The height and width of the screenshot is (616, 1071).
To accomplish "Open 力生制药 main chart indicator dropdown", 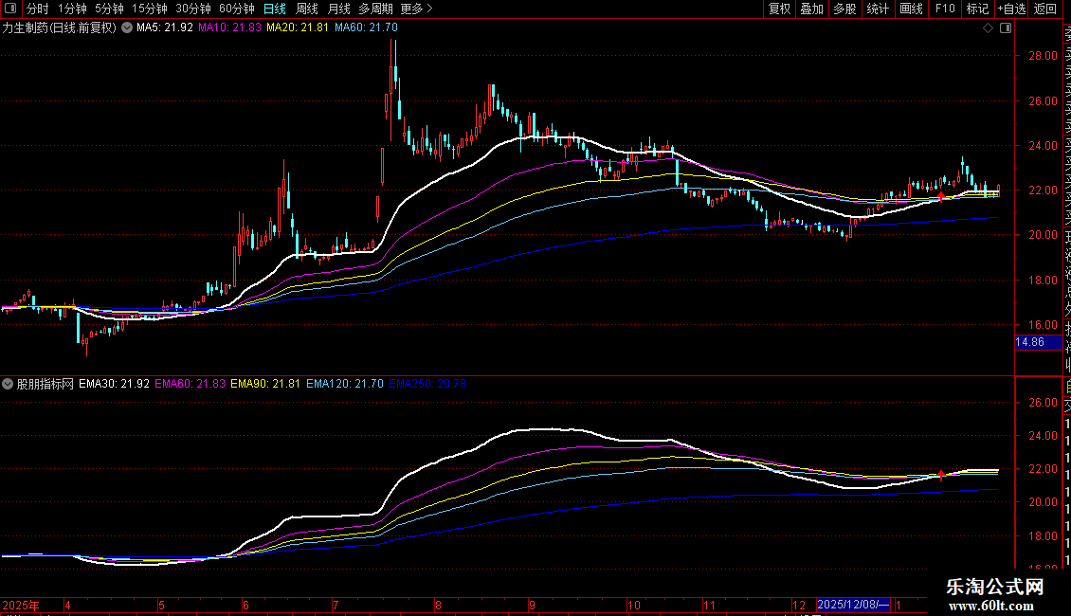I will [x=127, y=28].
